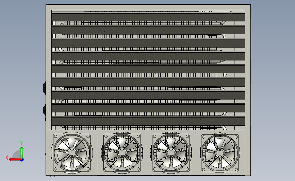Click the red X axis arrow of the triad
This screenshot has height=181, width=295.
(15, 160)
